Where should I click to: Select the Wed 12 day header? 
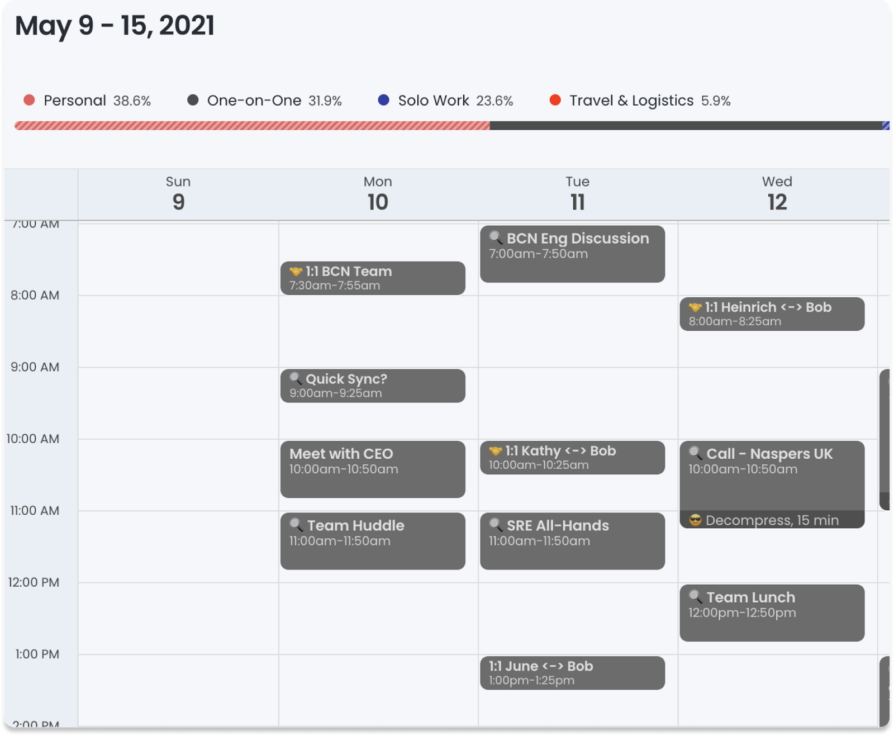[x=777, y=194]
